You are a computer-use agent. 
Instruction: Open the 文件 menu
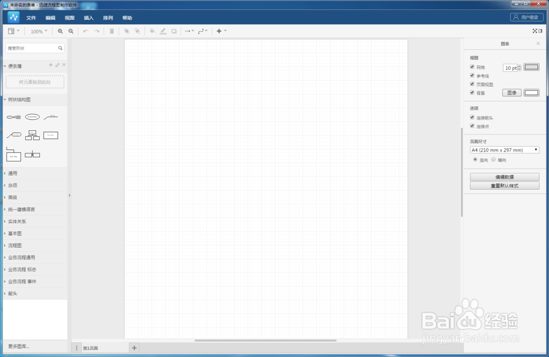pos(31,18)
